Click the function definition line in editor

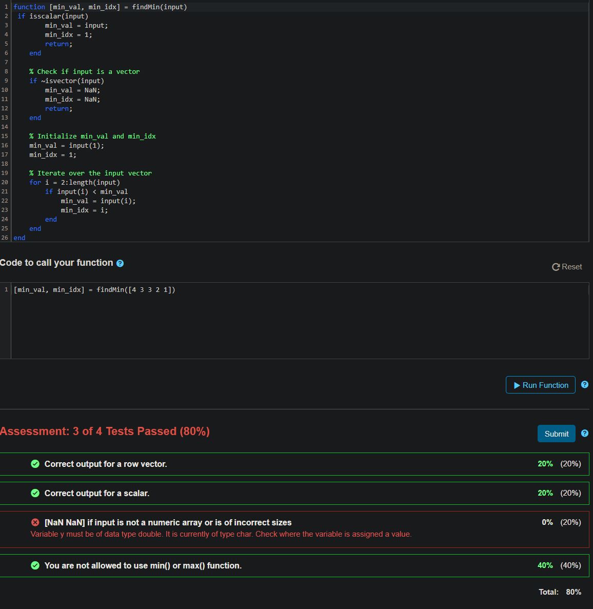[x=100, y=7]
